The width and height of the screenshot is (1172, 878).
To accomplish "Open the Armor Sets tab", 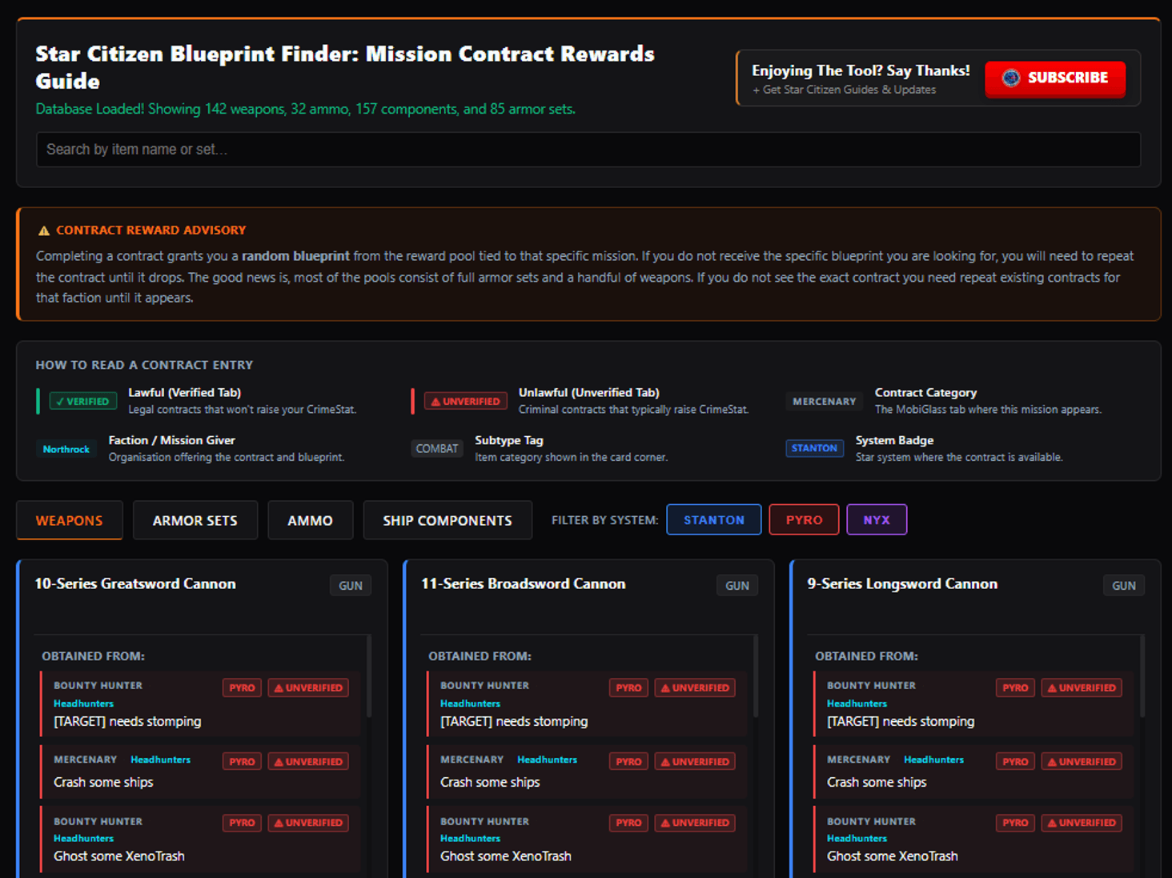I will coord(195,520).
